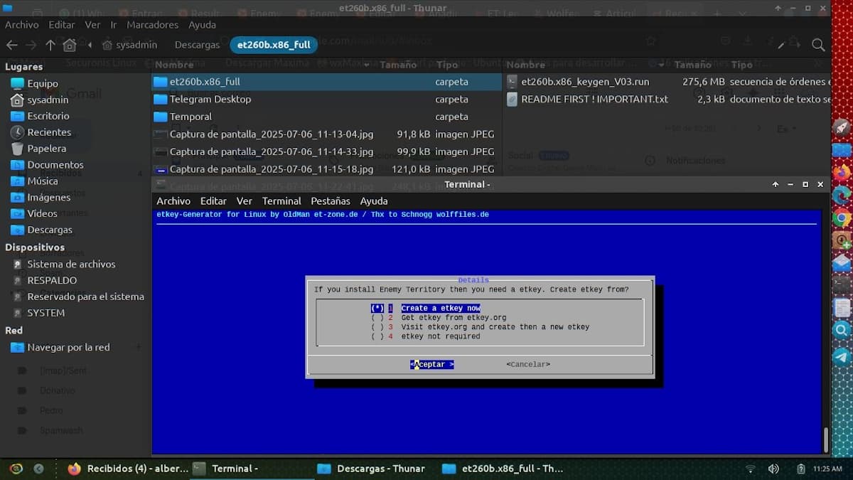Open Thunar Archivo menu
The height and width of the screenshot is (480, 853).
tap(21, 24)
